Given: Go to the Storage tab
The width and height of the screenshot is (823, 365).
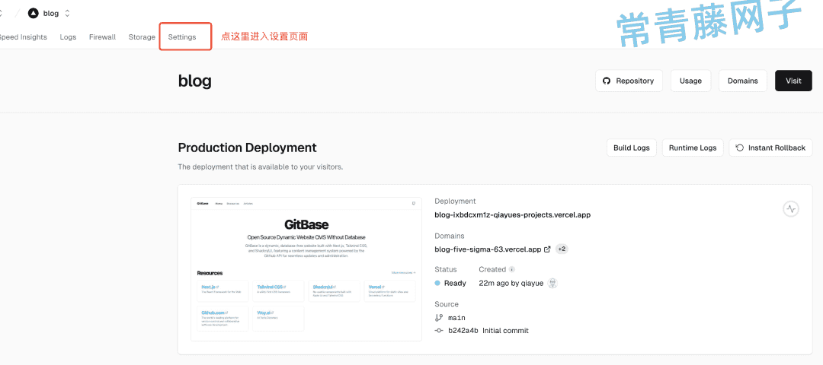Looking at the screenshot, I should 142,37.
